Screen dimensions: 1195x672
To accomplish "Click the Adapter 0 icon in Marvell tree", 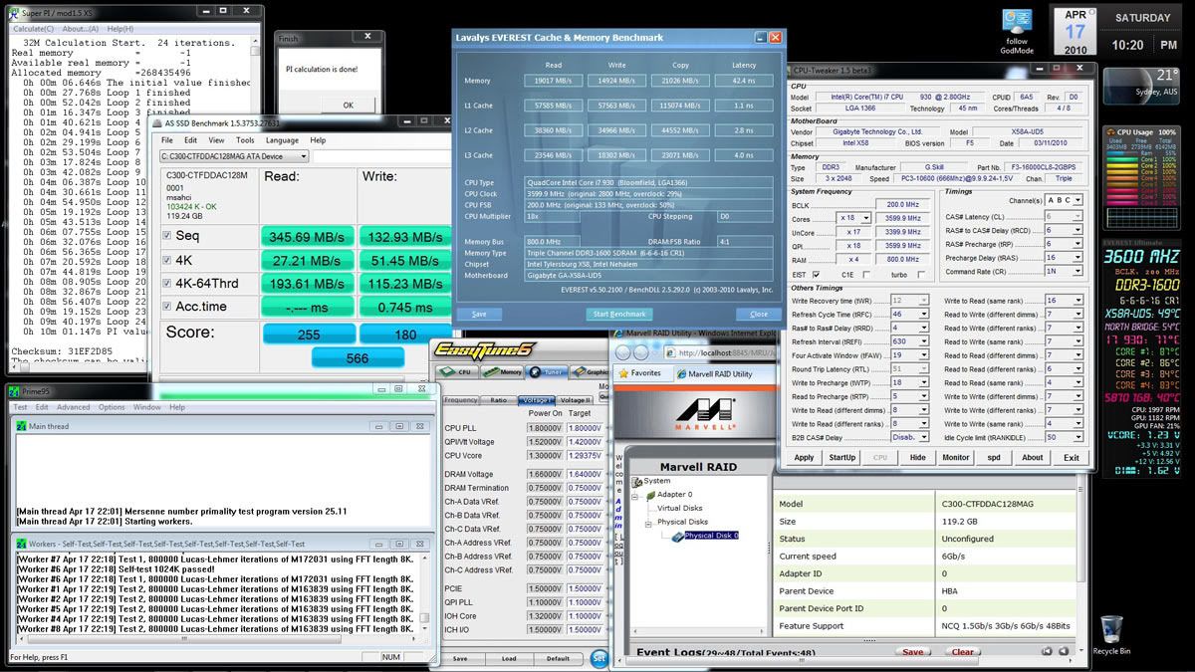I will (x=650, y=494).
